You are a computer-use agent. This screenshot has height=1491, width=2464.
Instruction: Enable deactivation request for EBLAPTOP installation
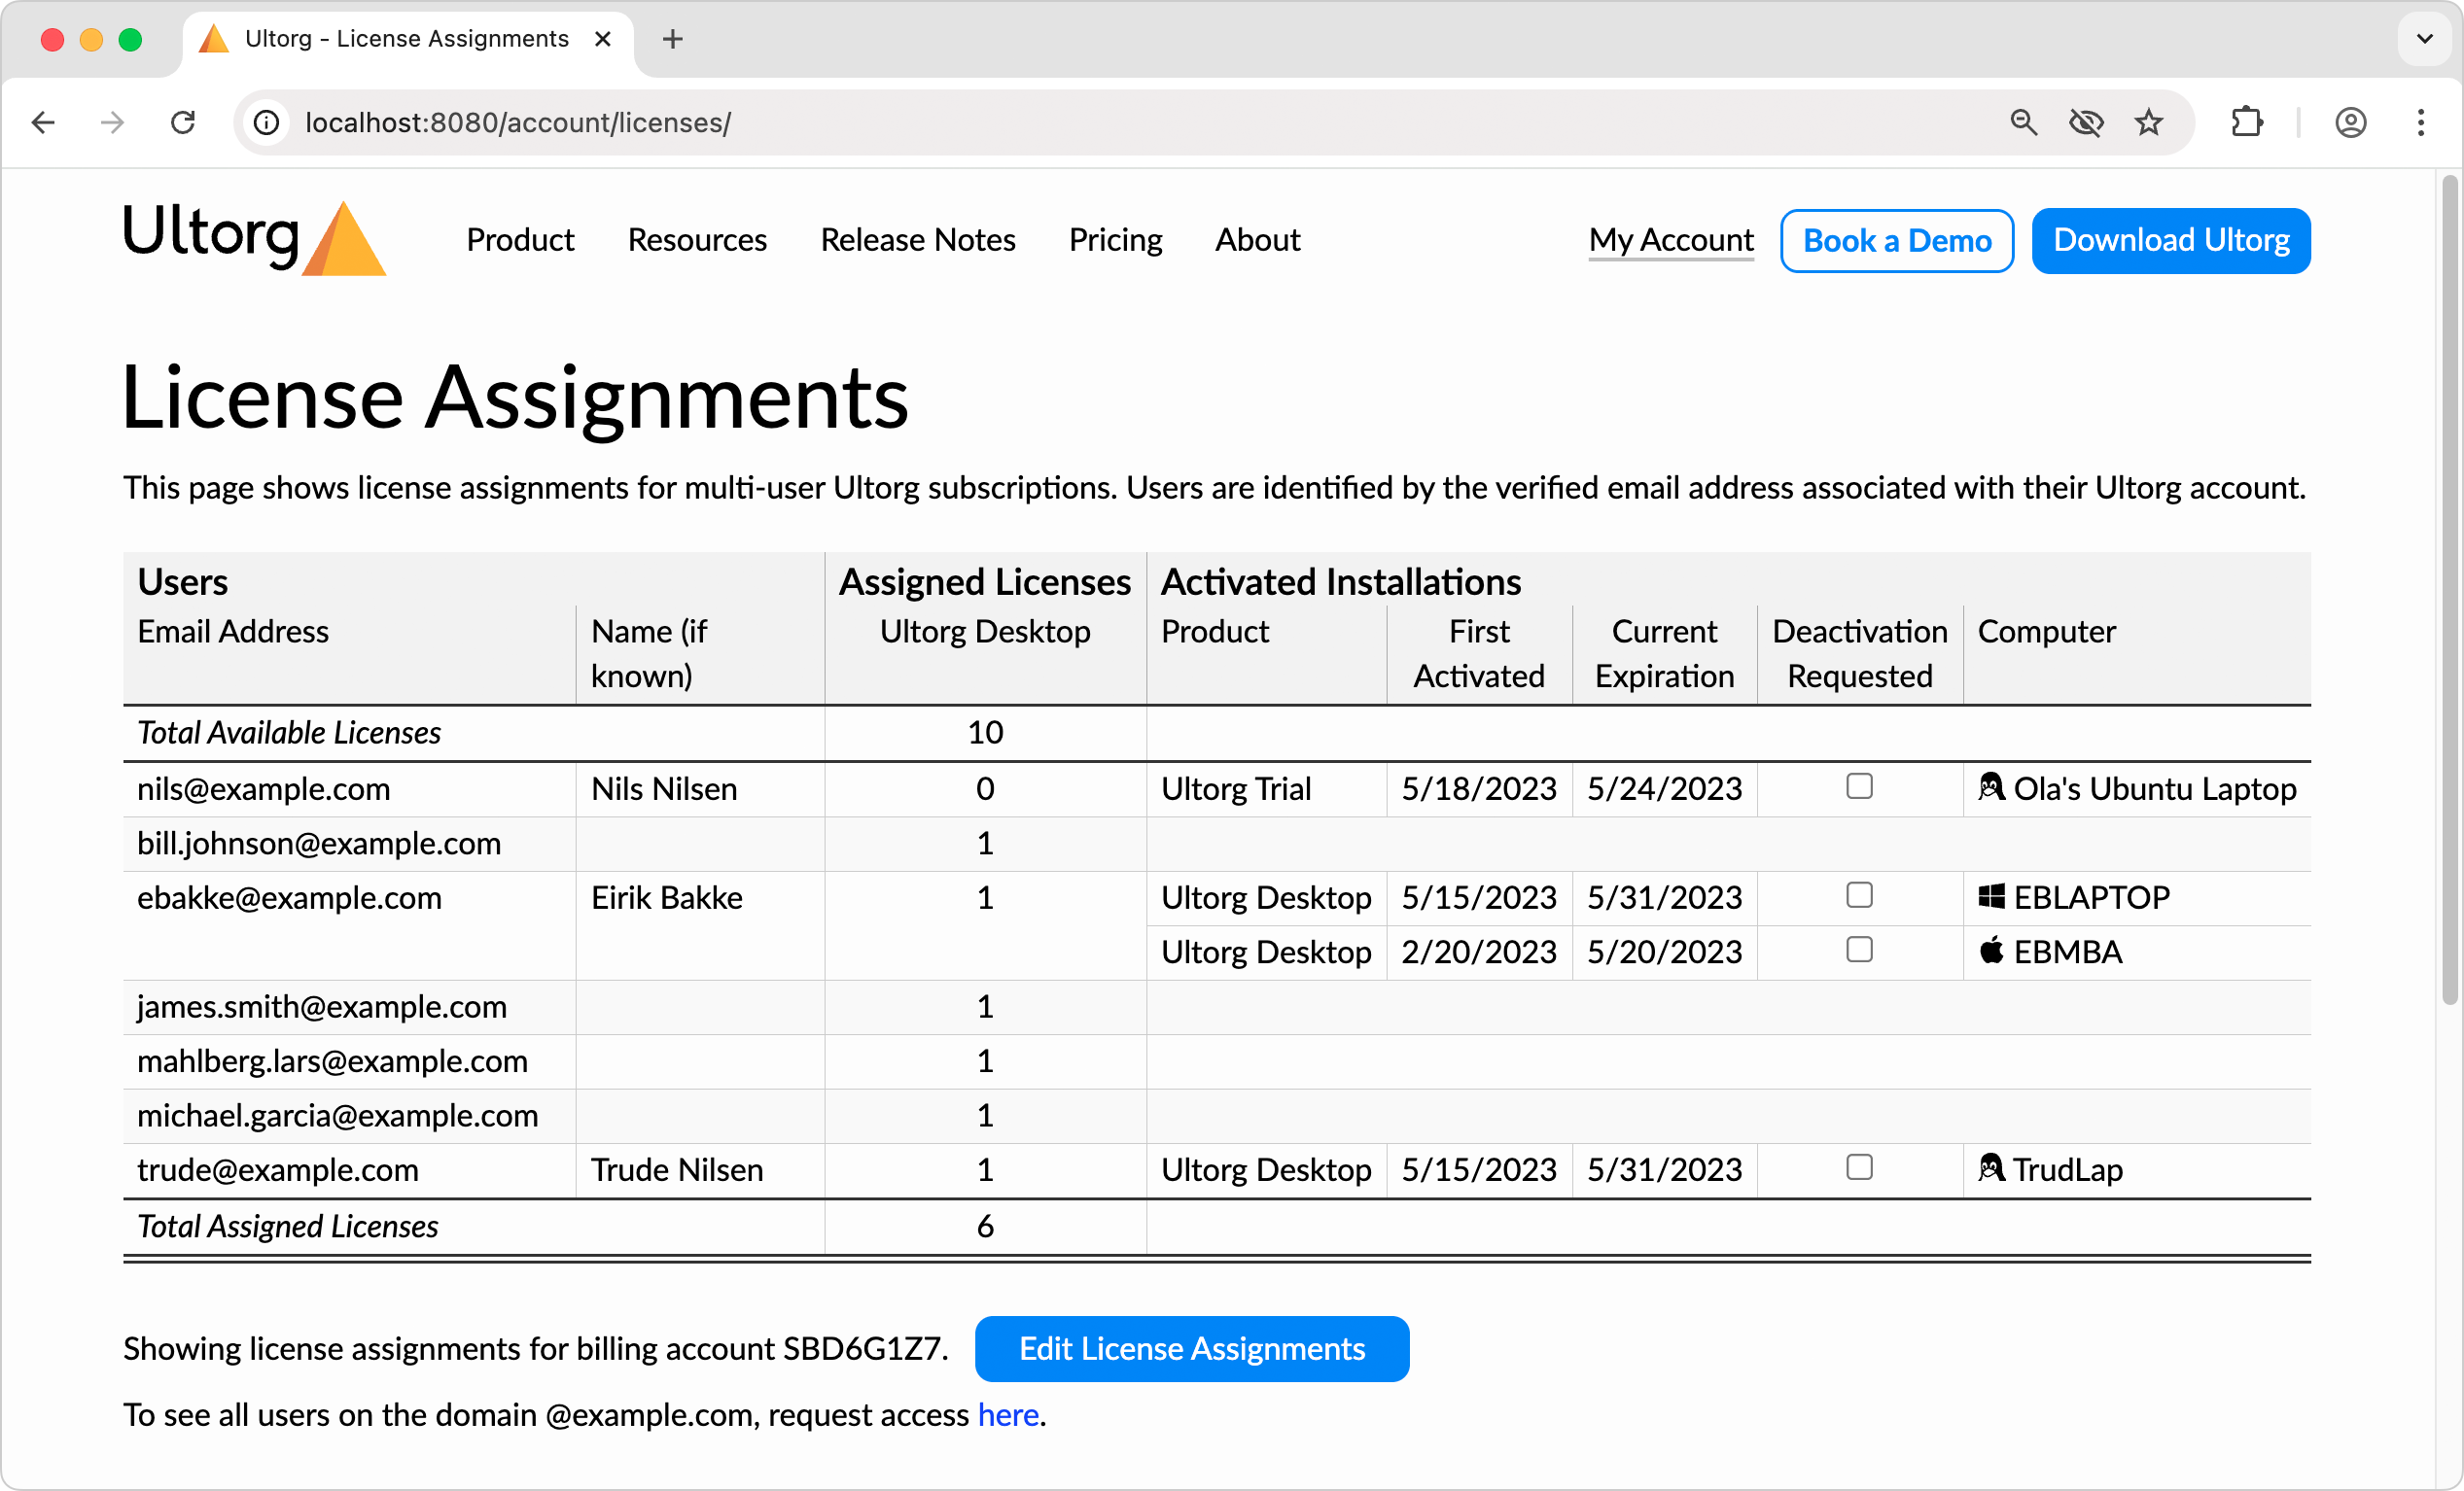pos(1859,895)
